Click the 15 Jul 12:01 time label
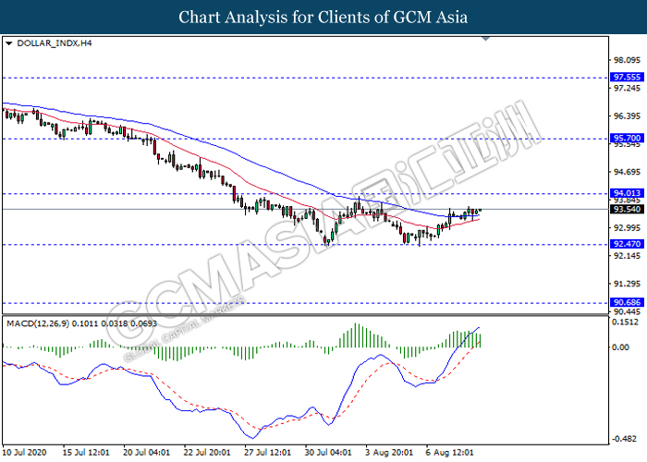Viewport: 647px width, 462px height. 86,453
